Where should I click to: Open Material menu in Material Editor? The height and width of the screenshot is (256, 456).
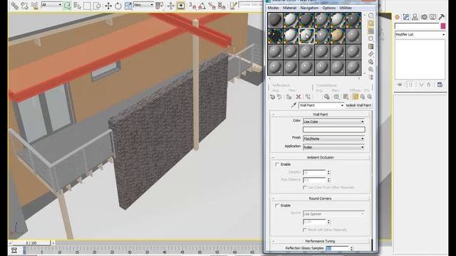coord(290,8)
